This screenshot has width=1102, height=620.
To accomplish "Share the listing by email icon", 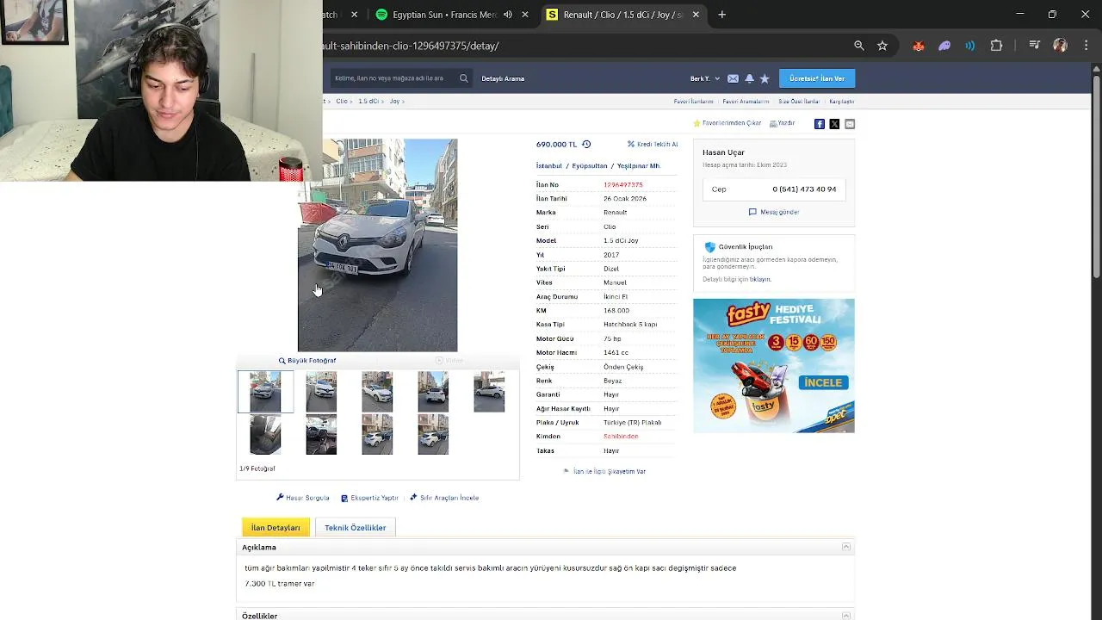I will coord(850,124).
